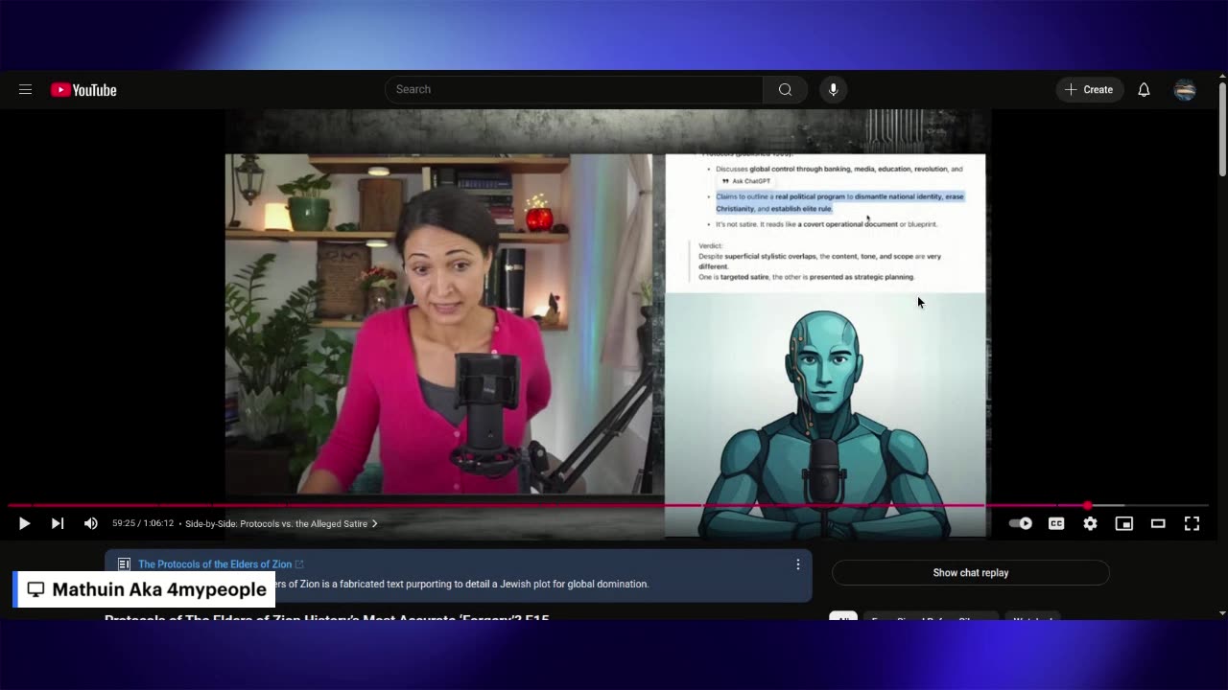Viewport: 1228px width, 690px height.
Task: Mute the video volume speaker icon
Action: click(91, 523)
